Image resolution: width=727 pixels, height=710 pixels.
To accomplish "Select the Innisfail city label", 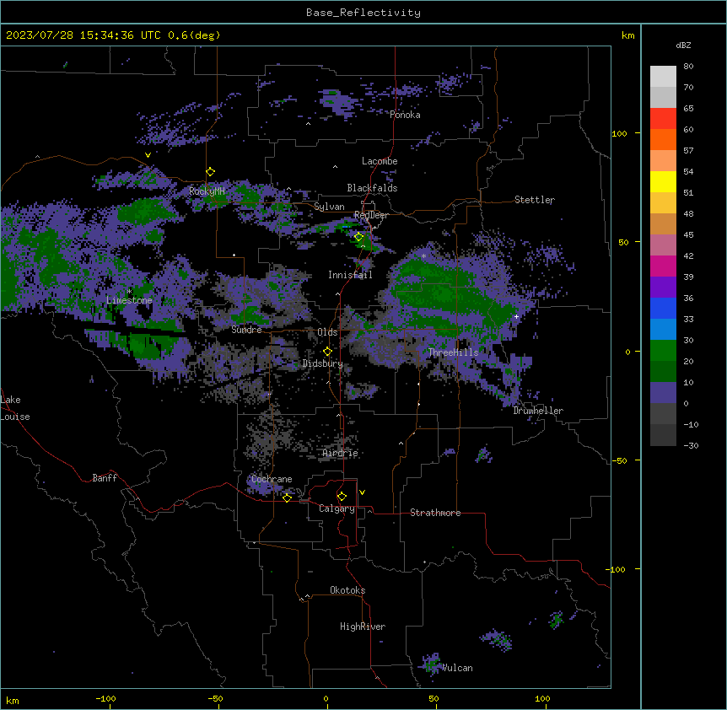I will [350, 275].
